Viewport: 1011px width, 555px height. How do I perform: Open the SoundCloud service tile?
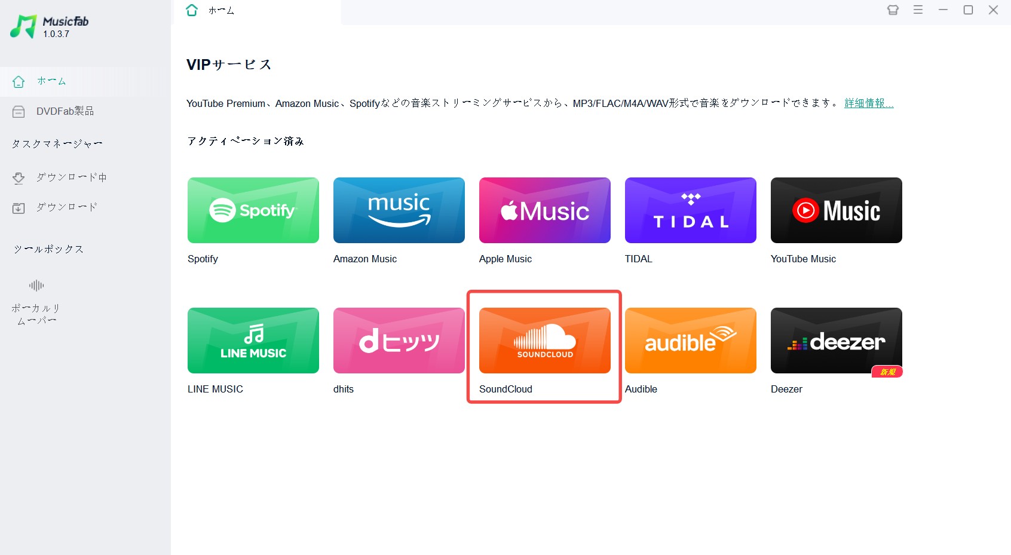[x=545, y=341]
